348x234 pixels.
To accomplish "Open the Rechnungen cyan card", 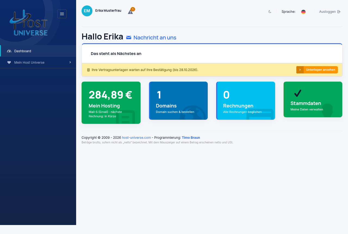I will (246, 101).
